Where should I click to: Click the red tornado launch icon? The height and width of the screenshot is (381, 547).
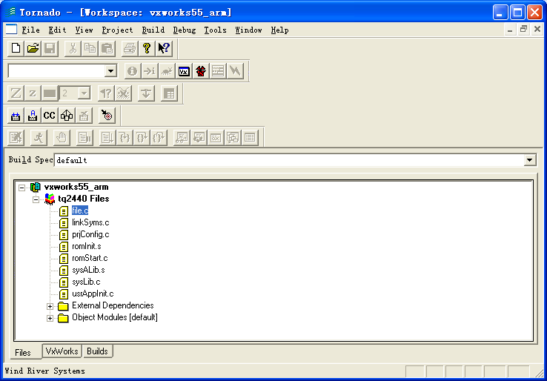(201, 71)
